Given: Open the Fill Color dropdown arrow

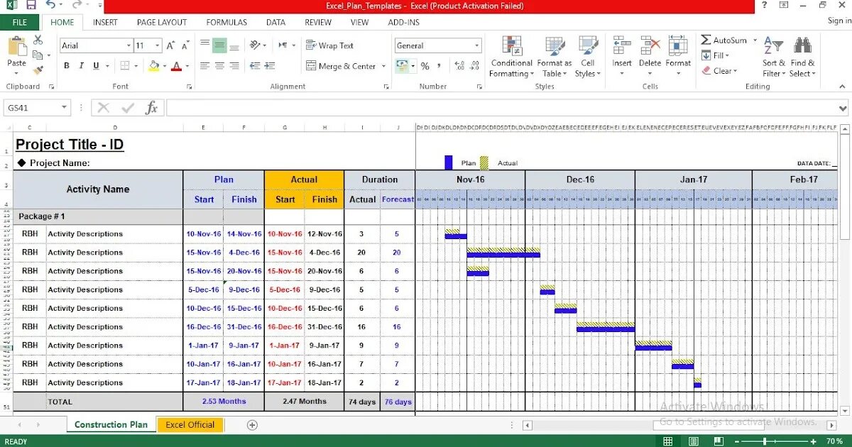Looking at the screenshot, I should coord(163,66).
